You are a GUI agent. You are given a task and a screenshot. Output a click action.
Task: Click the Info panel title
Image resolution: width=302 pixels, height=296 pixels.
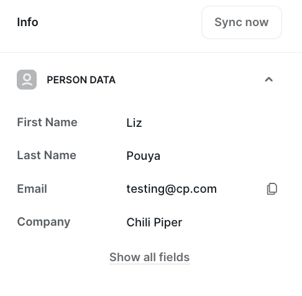tap(27, 22)
